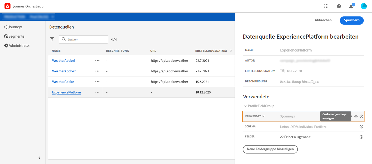Screen dimensions: 372x164
Task: Click date 15.6.2021
Action: (202, 82)
